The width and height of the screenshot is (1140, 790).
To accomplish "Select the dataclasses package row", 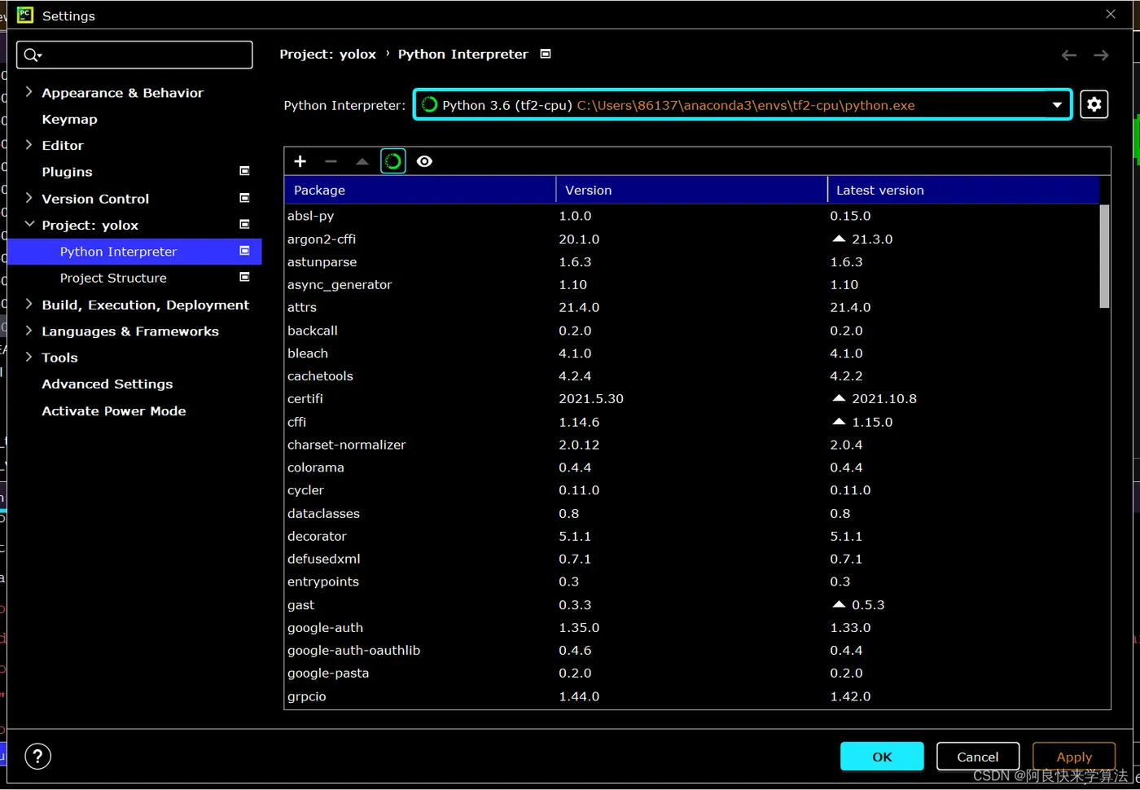I will pyautogui.click(x=691, y=513).
